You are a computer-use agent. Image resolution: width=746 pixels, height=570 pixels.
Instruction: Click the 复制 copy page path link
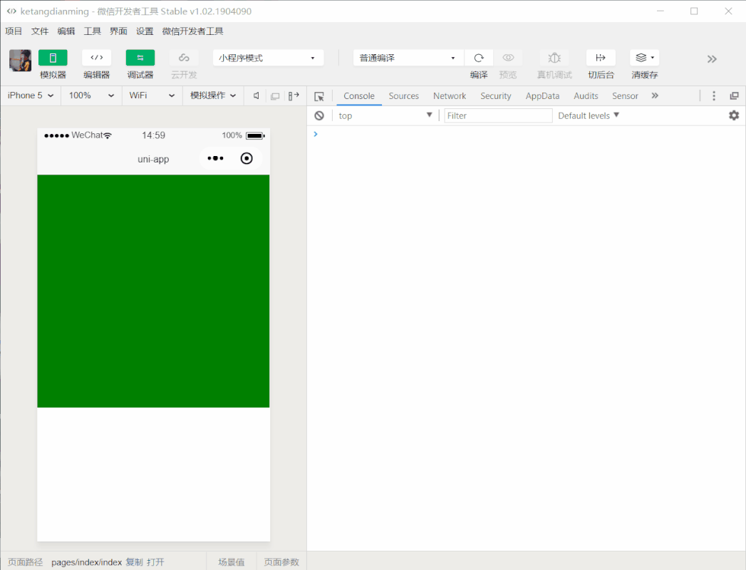[134, 562]
